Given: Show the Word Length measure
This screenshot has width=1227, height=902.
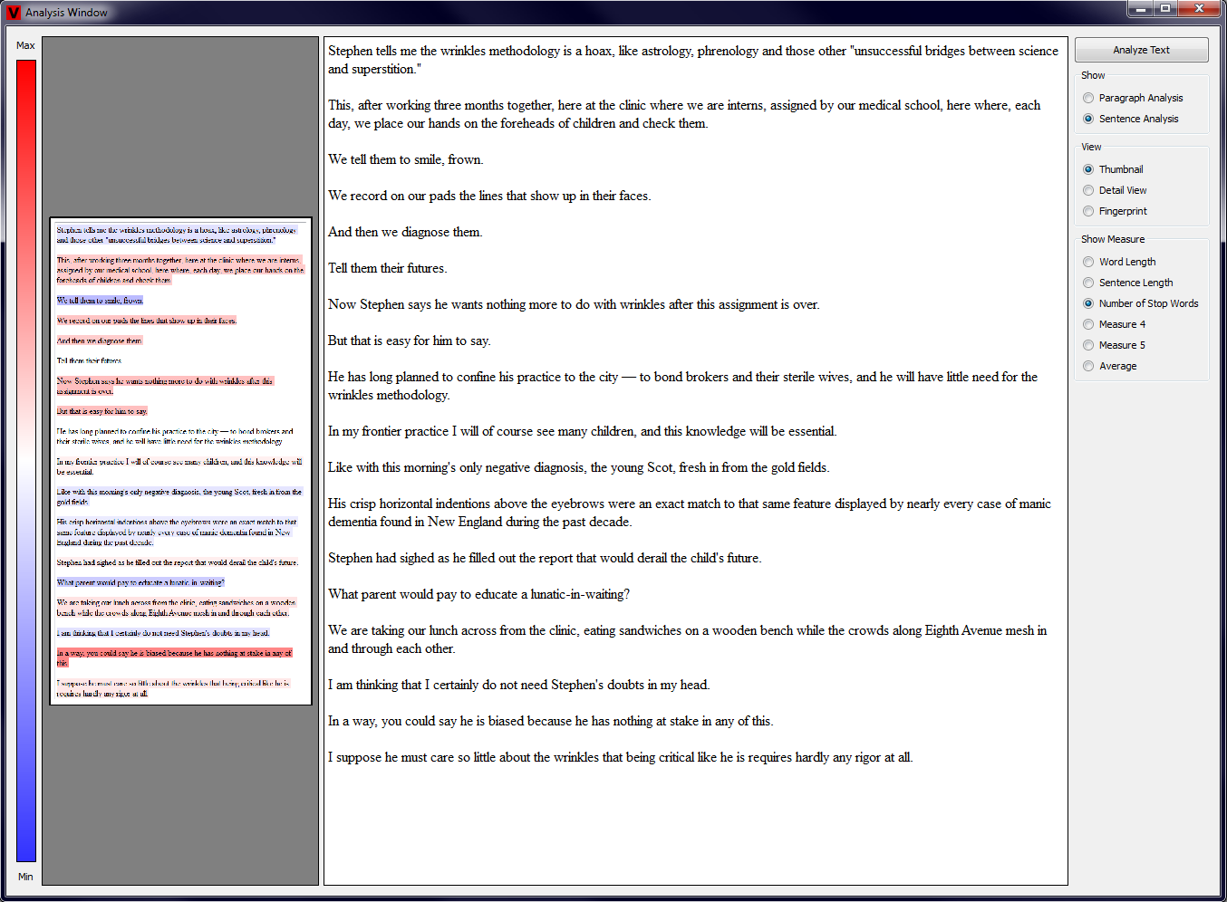Looking at the screenshot, I should [x=1088, y=262].
